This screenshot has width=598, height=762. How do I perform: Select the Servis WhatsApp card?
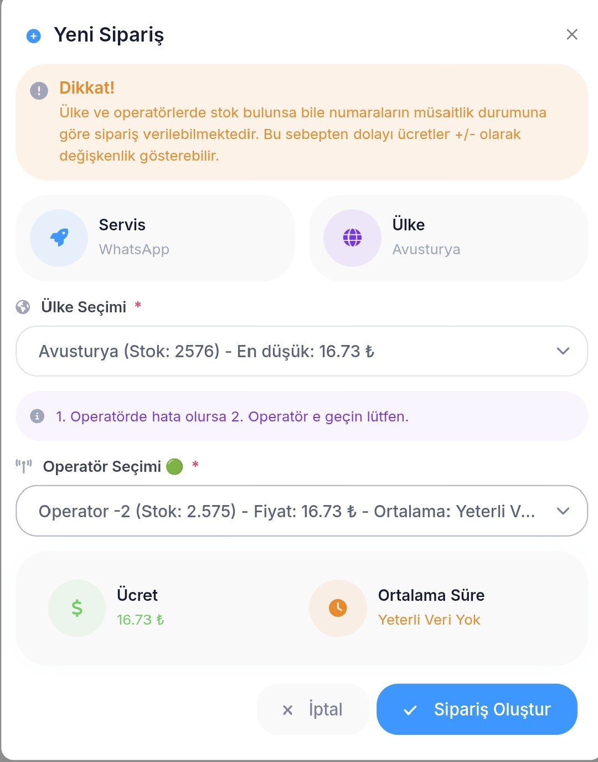pyautogui.click(x=155, y=238)
